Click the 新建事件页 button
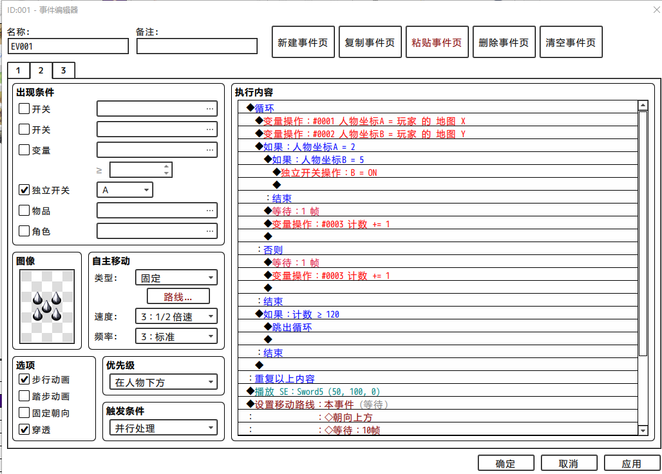This screenshot has width=662, height=474. (303, 42)
